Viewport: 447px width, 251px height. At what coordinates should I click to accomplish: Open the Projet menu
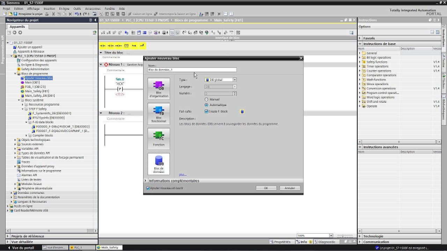click(x=6, y=9)
